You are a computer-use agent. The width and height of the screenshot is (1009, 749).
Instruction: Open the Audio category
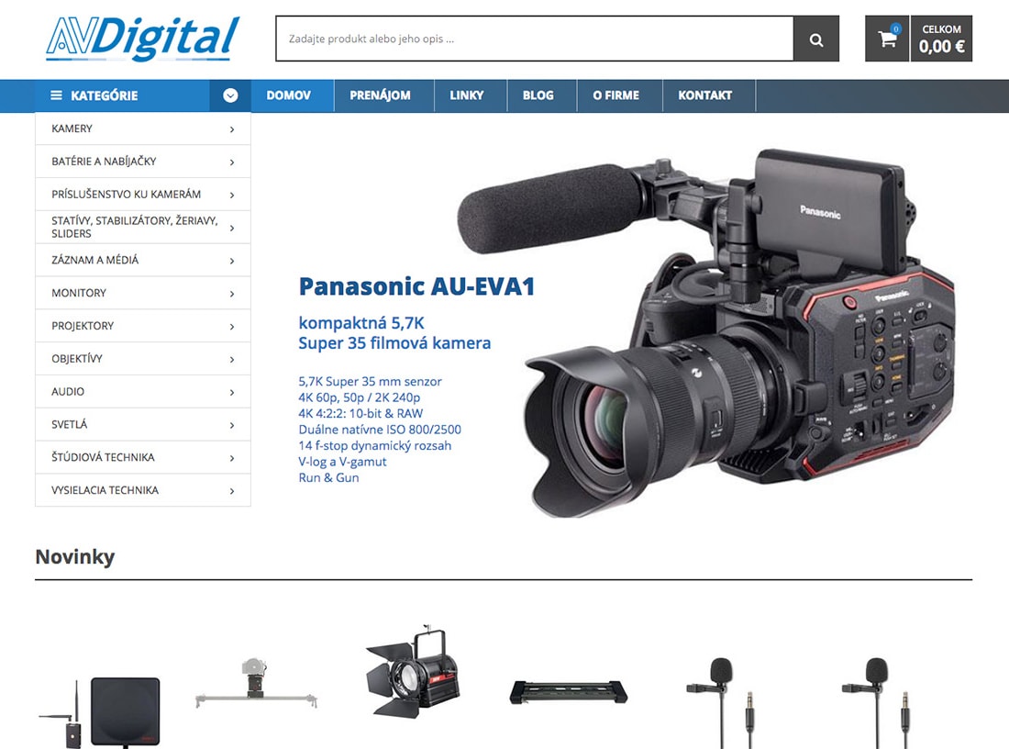coord(143,392)
